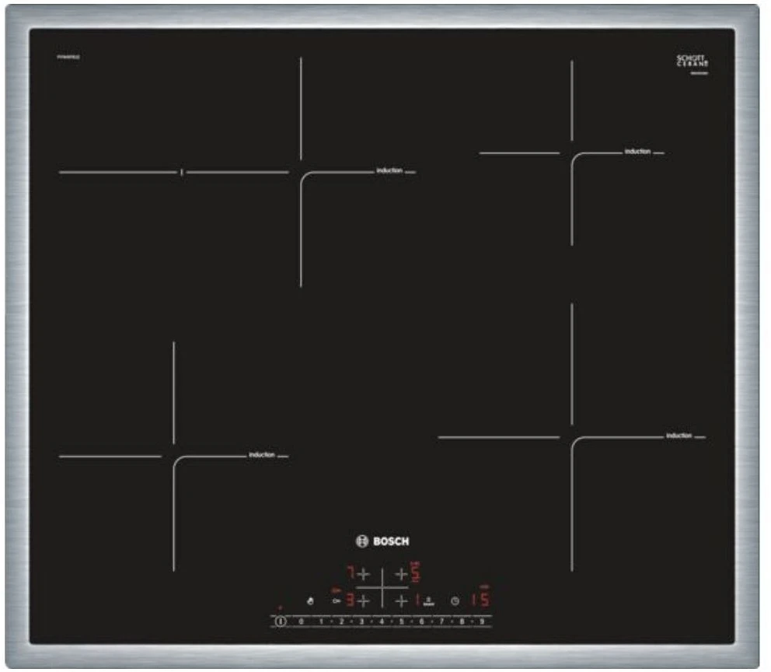This screenshot has height=672, width=771.
Task: Select front-left zone plus symbol beside 3
Action: (362, 600)
